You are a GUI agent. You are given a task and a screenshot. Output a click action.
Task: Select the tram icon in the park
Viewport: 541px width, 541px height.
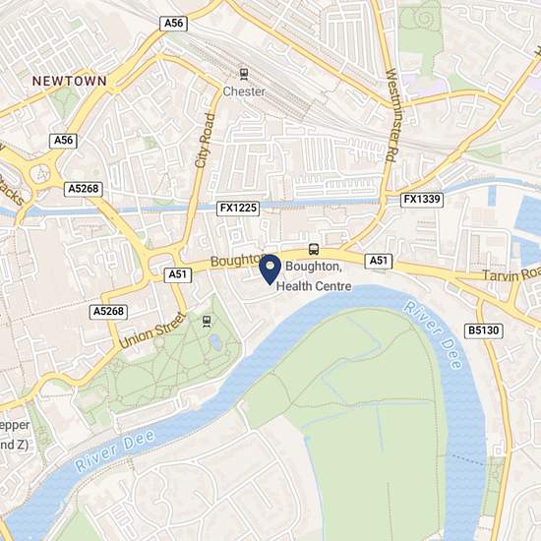click(x=207, y=322)
